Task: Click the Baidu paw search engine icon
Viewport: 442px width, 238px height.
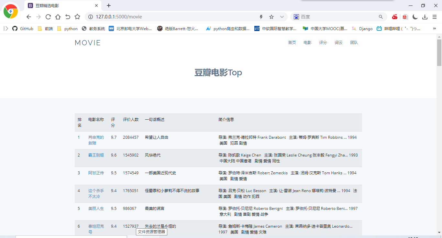Action: pos(296,17)
